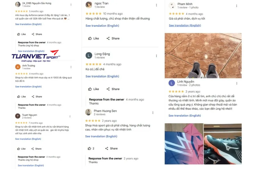Open three-dot menu for ngoc Tran review

156,5
